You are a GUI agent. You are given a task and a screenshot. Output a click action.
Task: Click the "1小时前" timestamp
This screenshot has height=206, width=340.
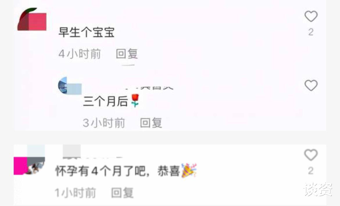coord(75,192)
